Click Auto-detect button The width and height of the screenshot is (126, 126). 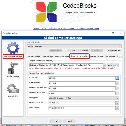click(113, 65)
